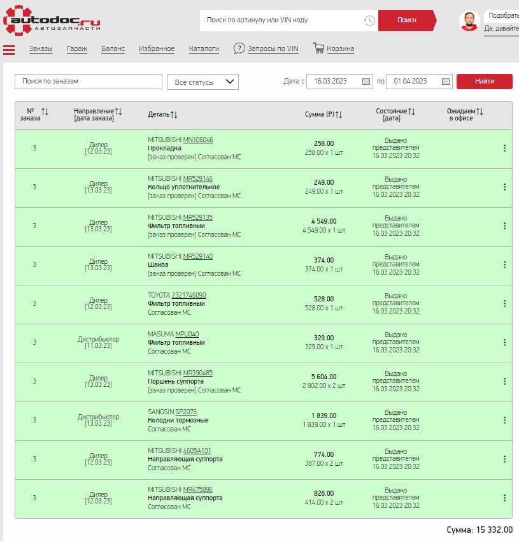Open three-dot menu for MPU040 row
Image resolution: width=519 pixels, height=541 pixels.
(x=504, y=343)
